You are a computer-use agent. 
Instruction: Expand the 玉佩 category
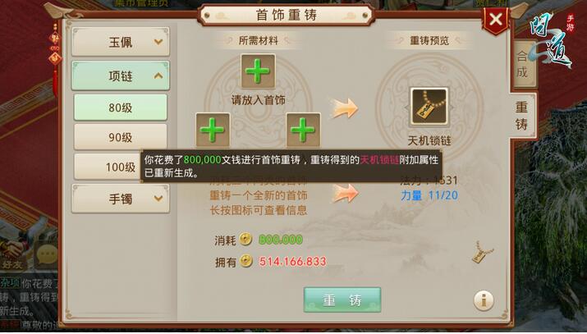120,42
